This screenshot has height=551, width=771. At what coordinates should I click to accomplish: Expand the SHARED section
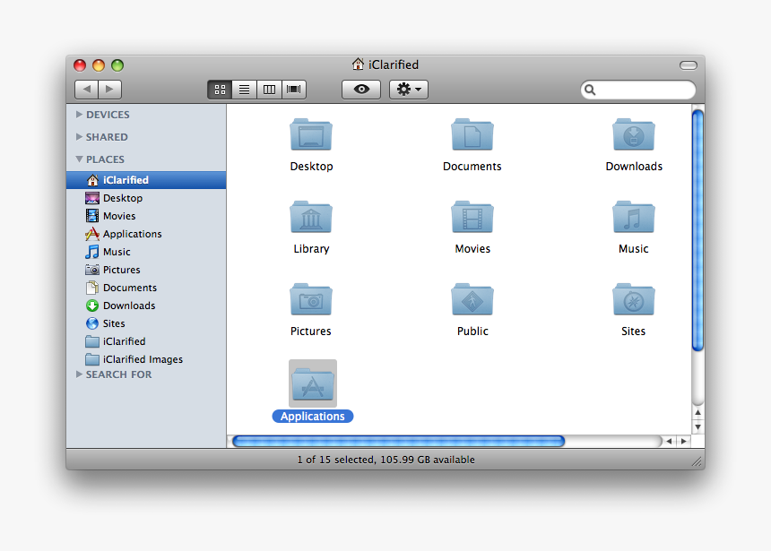[x=79, y=137]
